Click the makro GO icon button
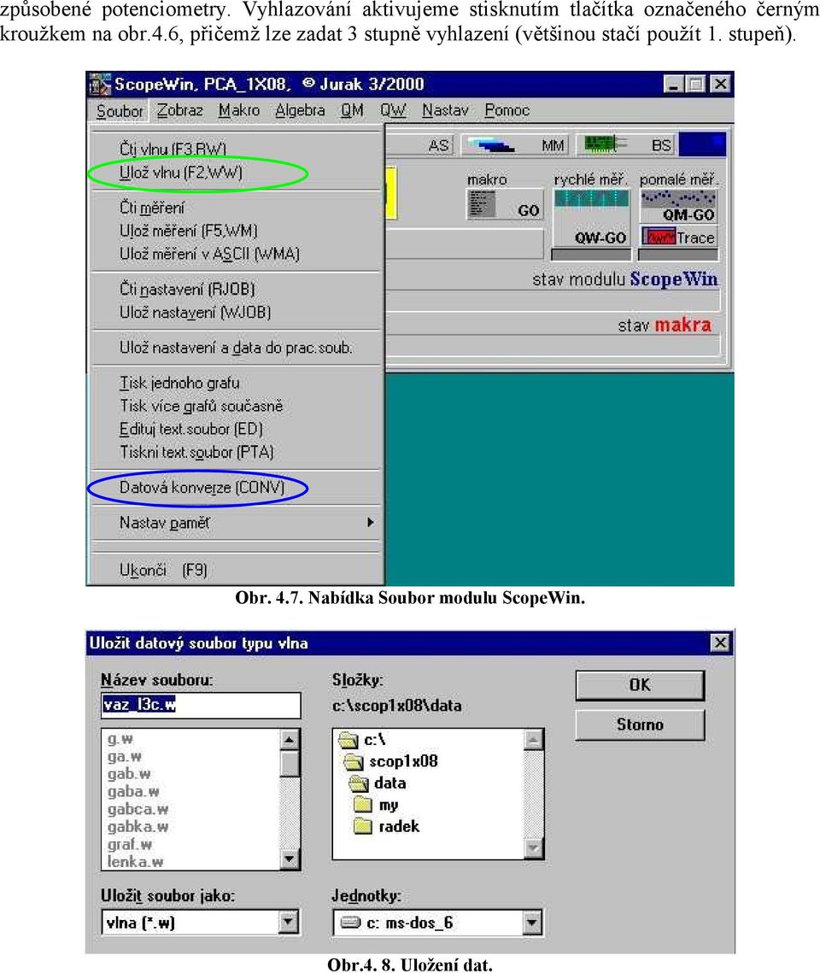 coord(505,205)
